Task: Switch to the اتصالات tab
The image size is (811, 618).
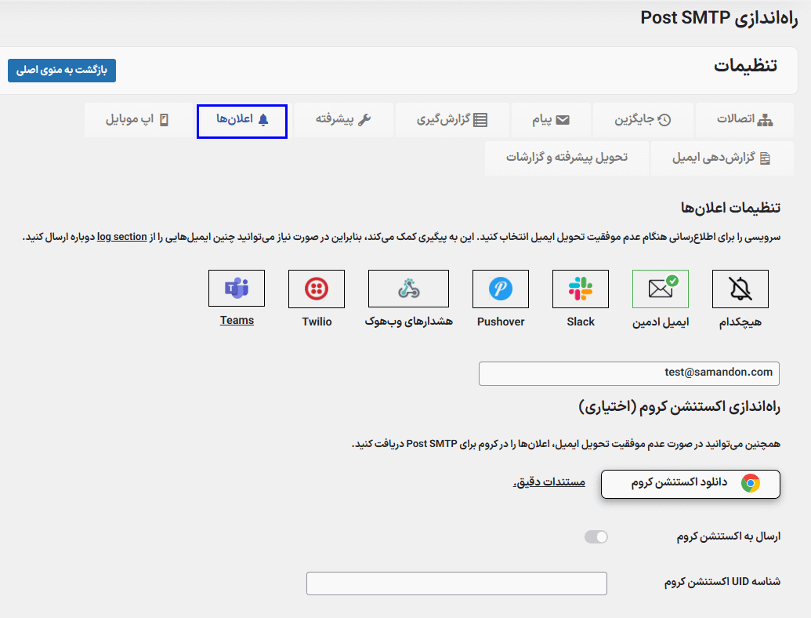Action: 744,121
